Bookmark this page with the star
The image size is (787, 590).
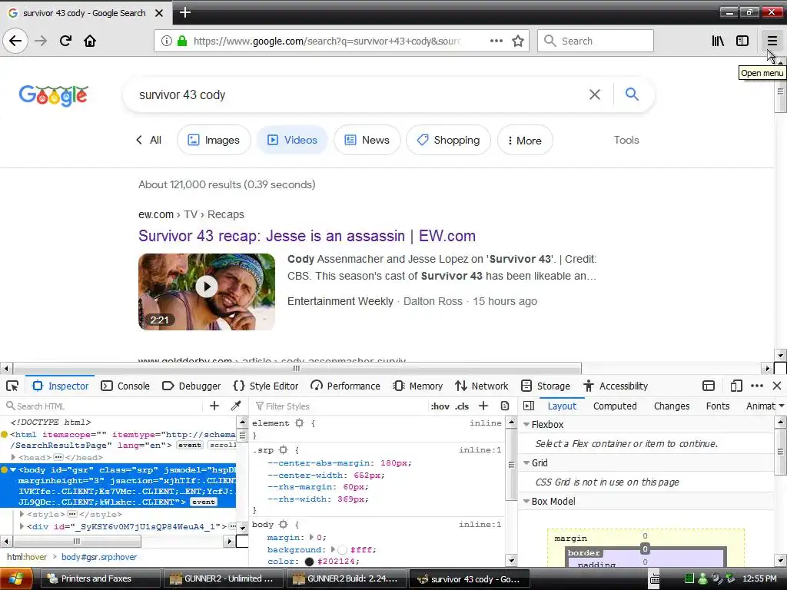pos(518,41)
